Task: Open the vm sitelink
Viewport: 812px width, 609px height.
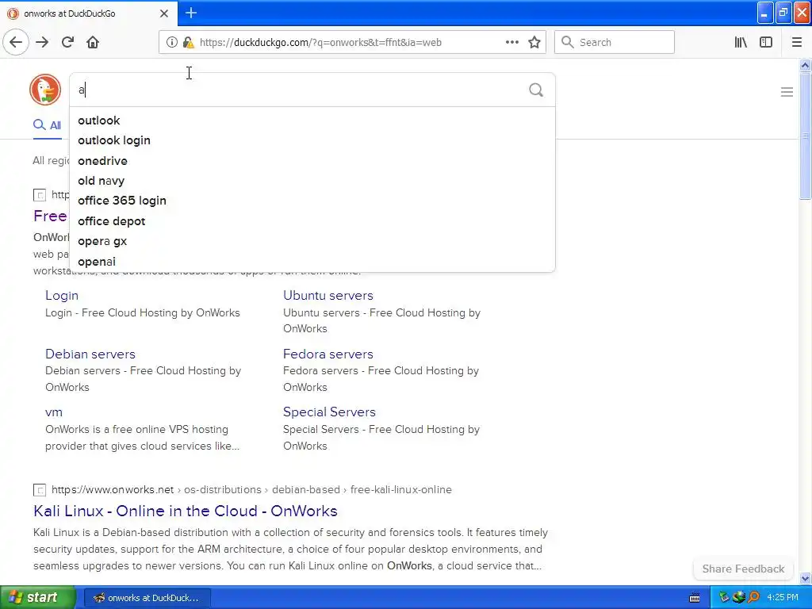Action: pos(54,412)
